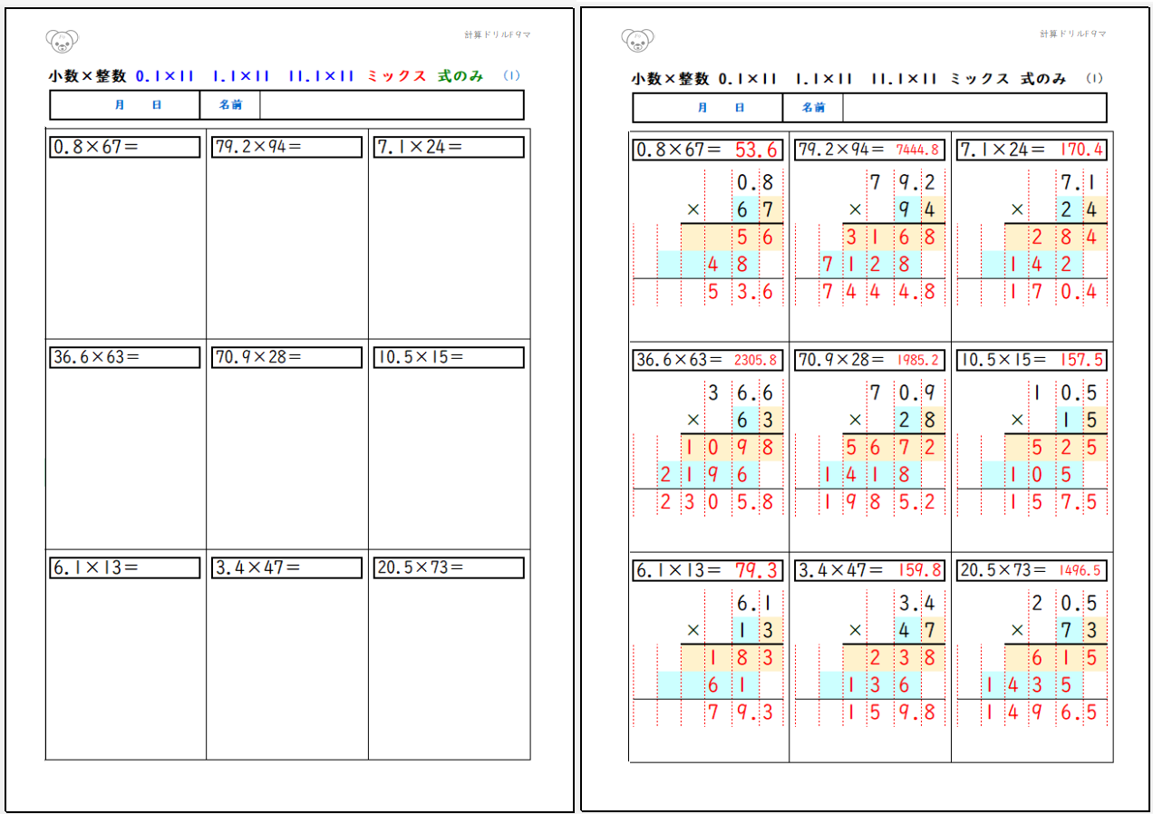Select the 20.5×73= box on the blank worksheet

[448, 568]
